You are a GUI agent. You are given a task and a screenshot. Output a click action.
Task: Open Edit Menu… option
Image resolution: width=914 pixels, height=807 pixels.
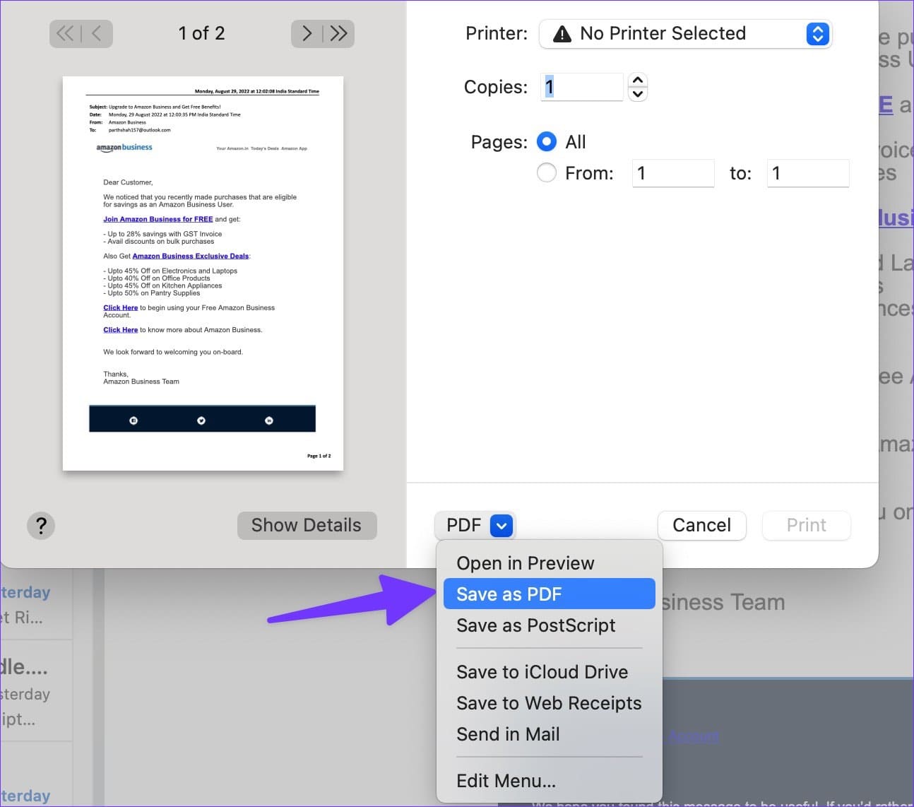550,781
